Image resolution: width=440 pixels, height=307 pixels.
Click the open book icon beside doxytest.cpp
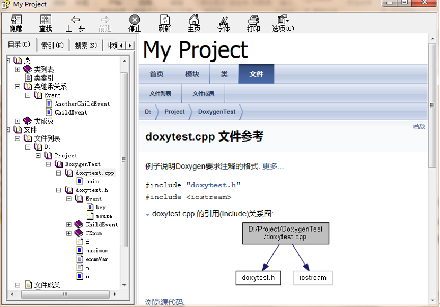[x=69, y=172]
